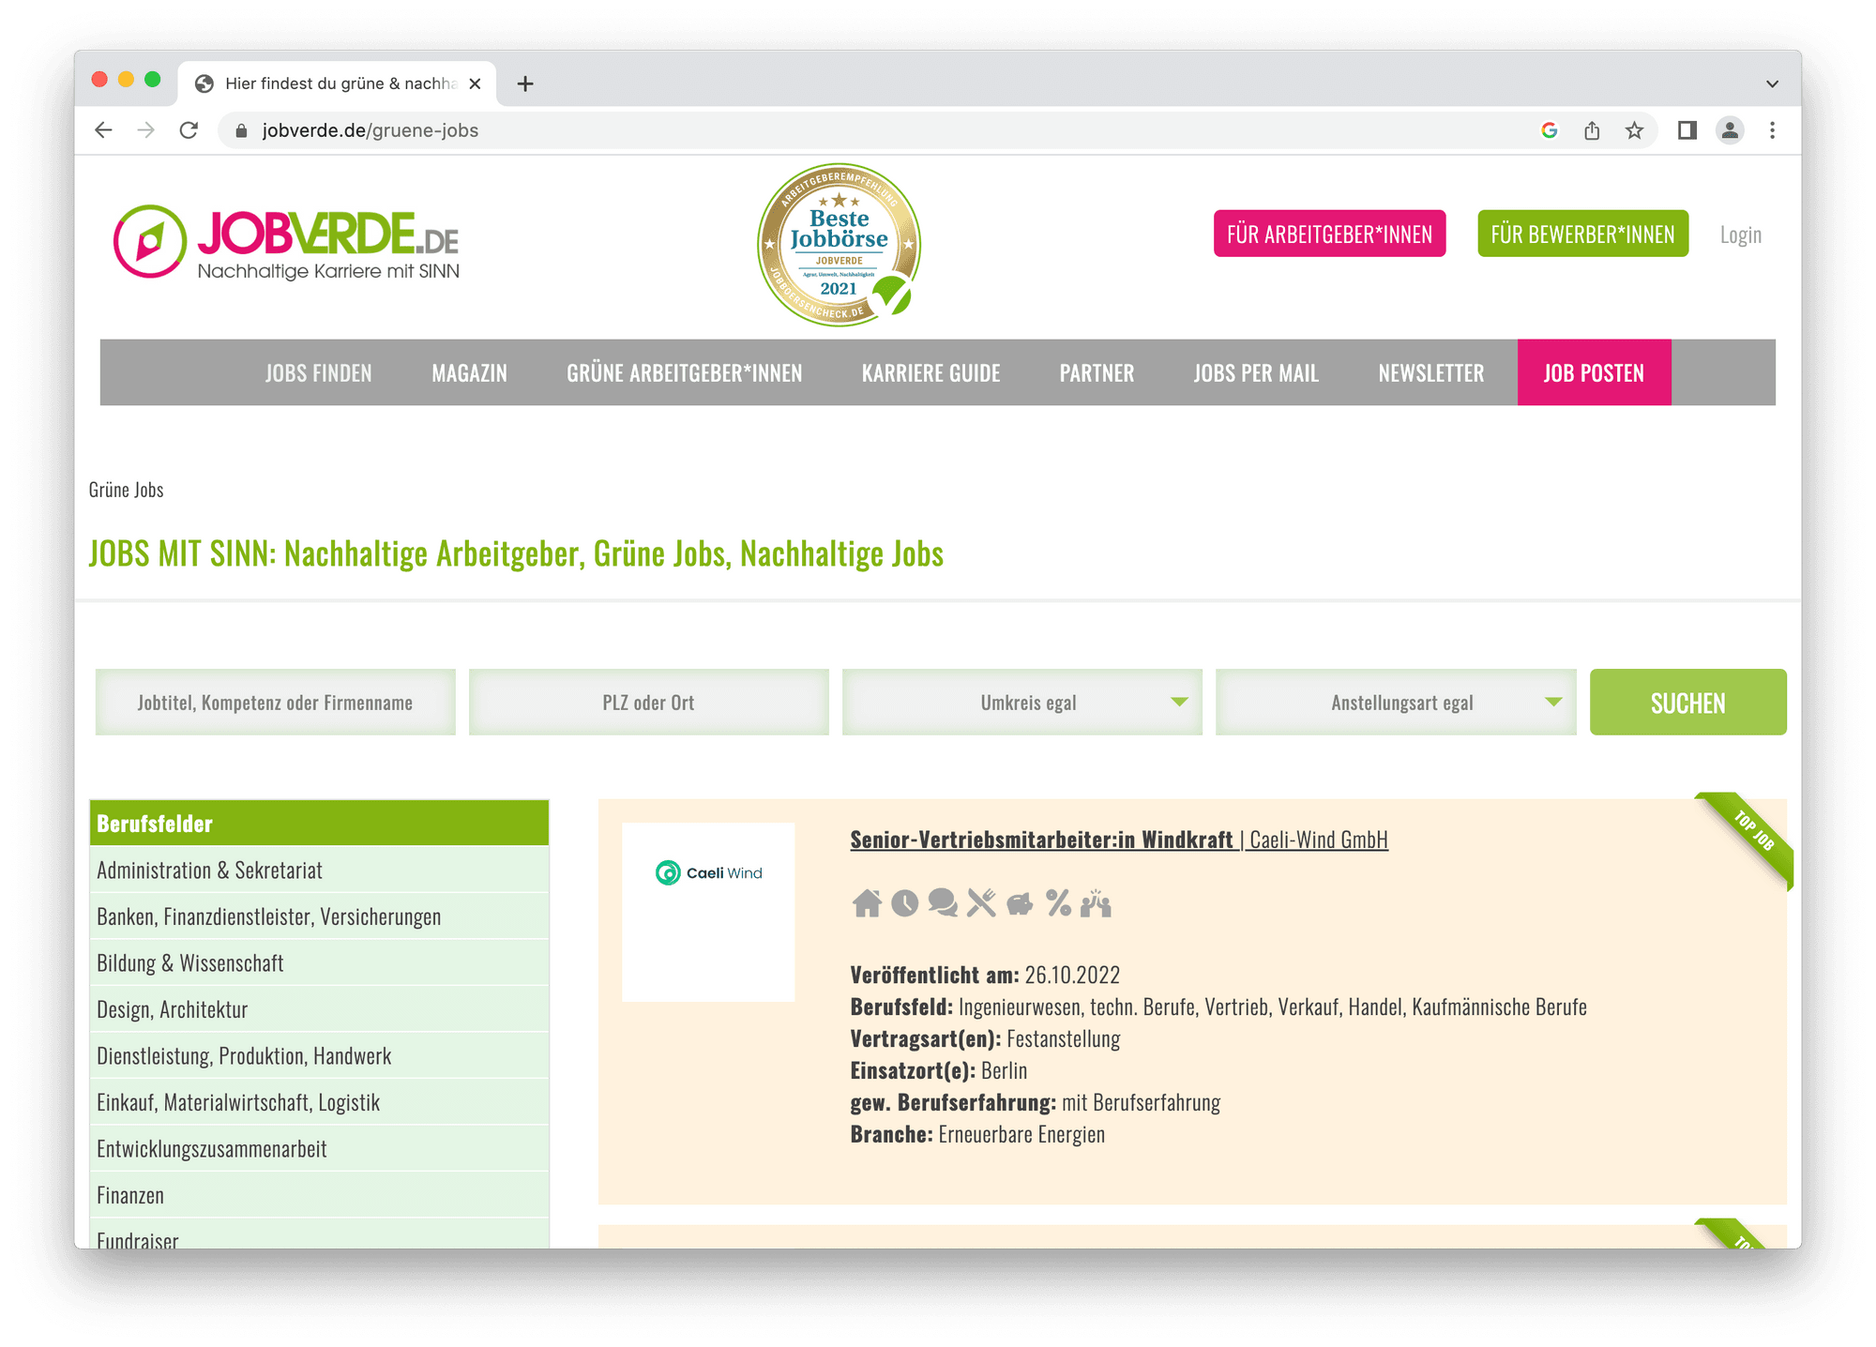Click FÜR ARBEITGEBER*INNEN button
The height and width of the screenshot is (1347, 1876).
tap(1329, 234)
